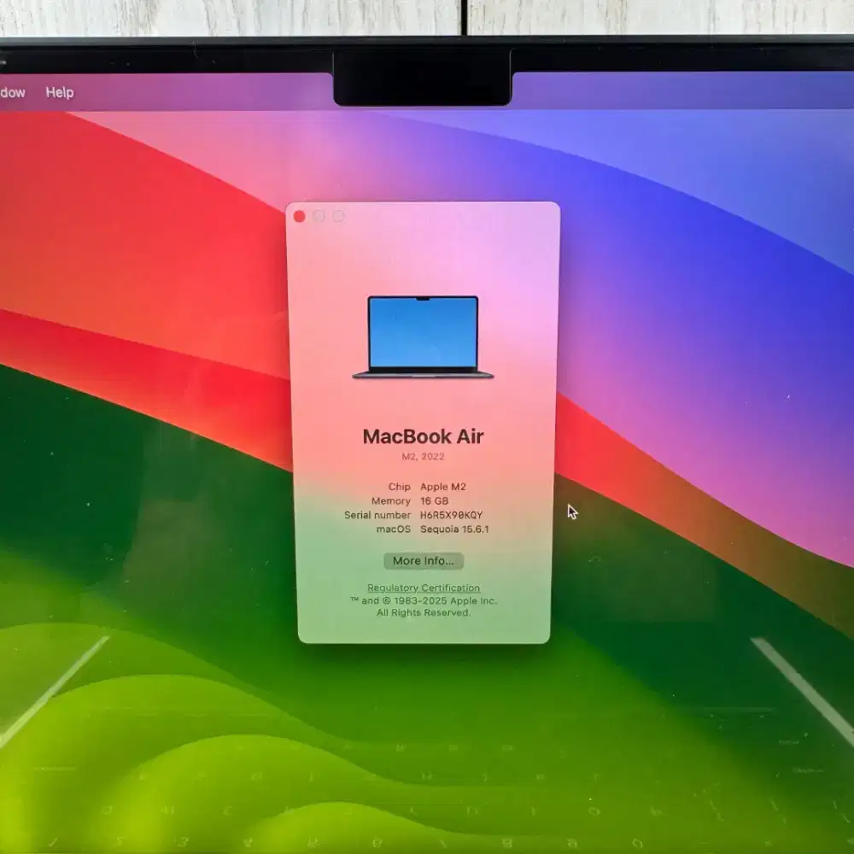Image resolution: width=854 pixels, height=854 pixels.
Task: Click the More Info... button
Action: [x=424, y=561]
